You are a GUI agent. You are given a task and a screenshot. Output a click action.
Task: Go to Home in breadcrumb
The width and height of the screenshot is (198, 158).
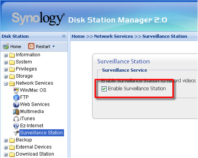coord(78,36)
